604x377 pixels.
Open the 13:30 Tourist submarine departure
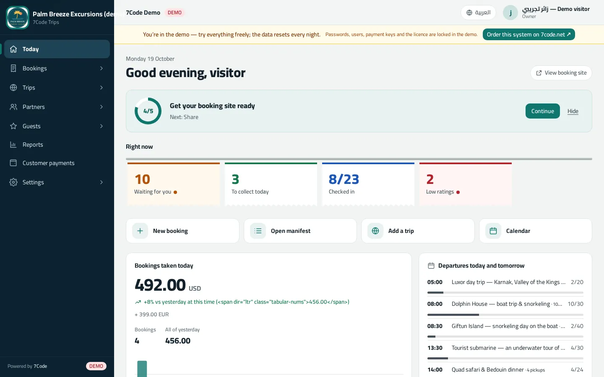[505, 351]
